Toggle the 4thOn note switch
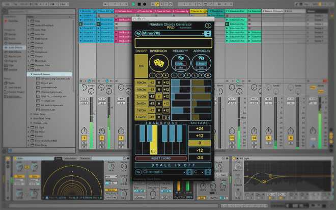The height and width of the screenshot is (210, 336). [x=141, y=89]
